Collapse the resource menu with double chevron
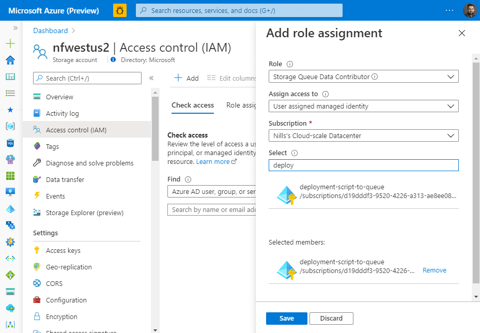 point(151,78)
